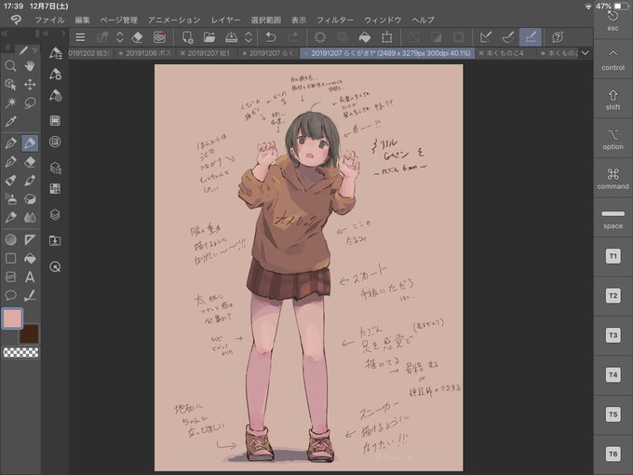Expand the dock with right chevron

(x=63, y=34)
